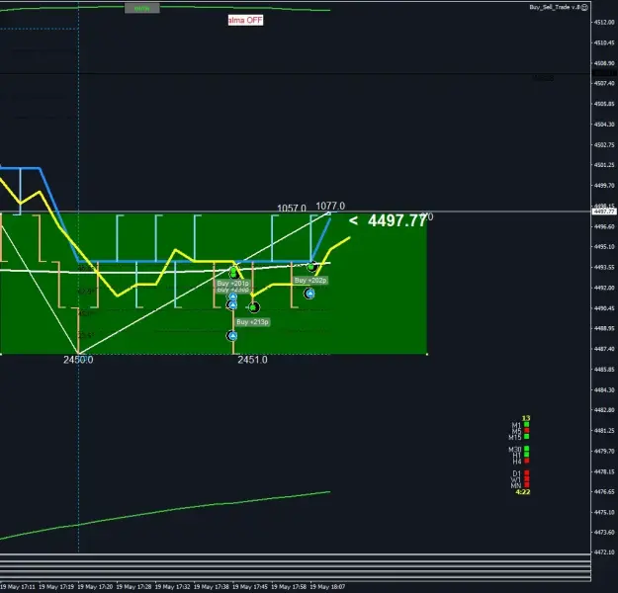
Task: Click the '19 May 17:45' time axis label
Action: [x=250, y=587]
